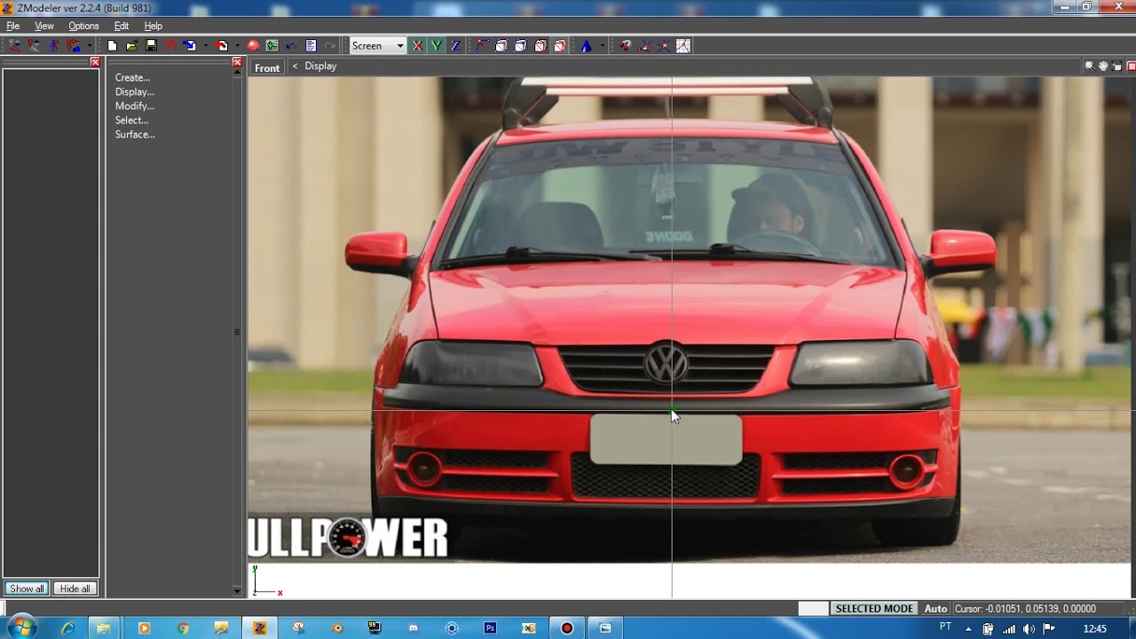This screenshot has width=1136, height=639.
Task: Select the edges level cube icon
Action: point(501,45)
